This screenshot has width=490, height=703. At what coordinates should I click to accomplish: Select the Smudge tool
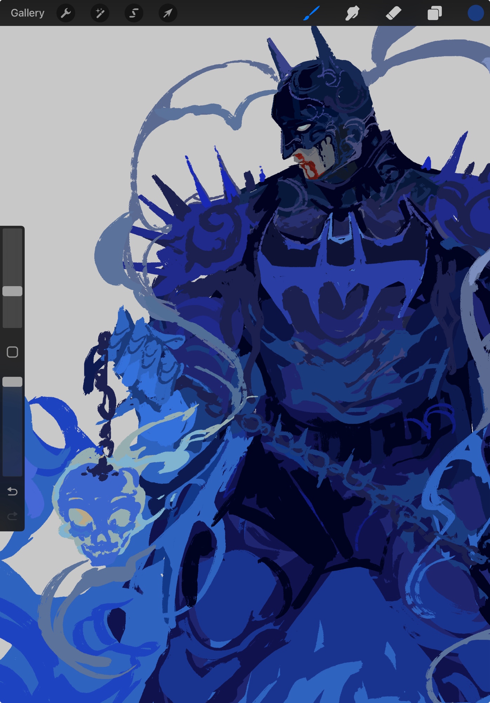(x=352, y=13)
